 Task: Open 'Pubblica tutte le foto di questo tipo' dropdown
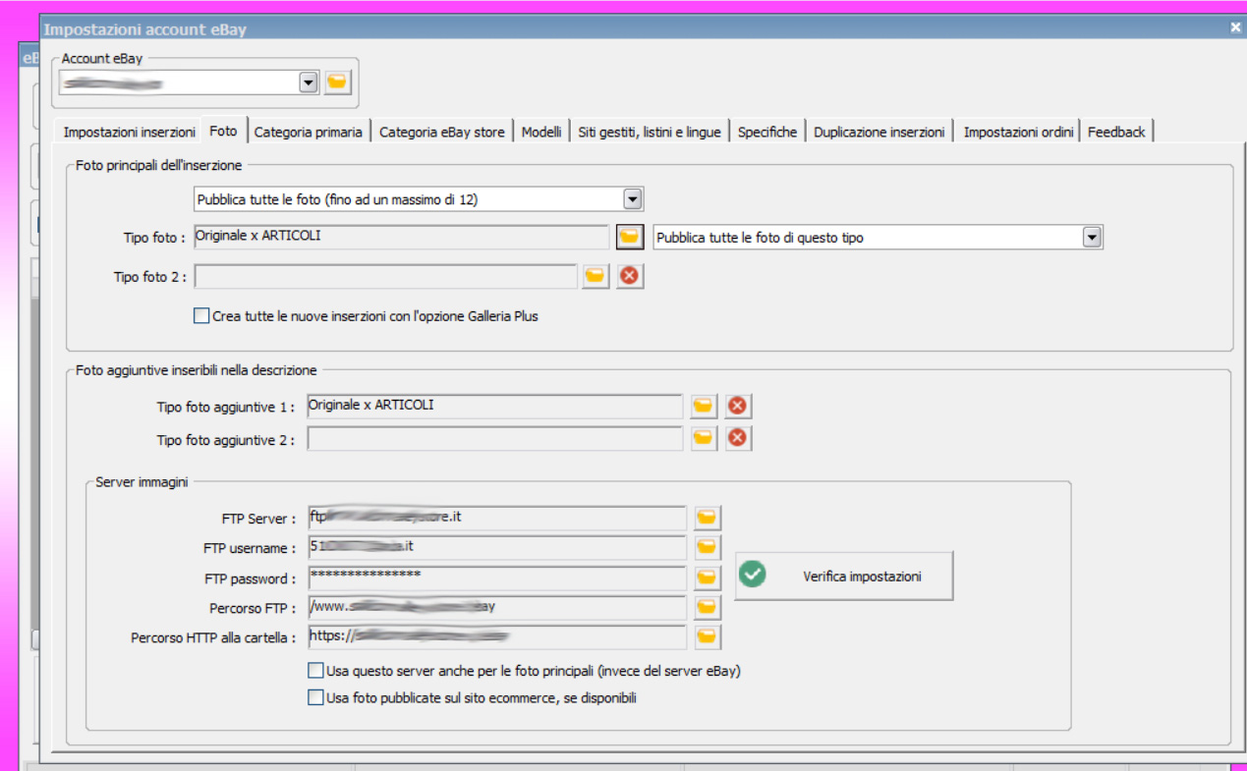point(1091,237)
